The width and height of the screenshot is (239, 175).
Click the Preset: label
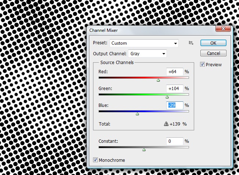100,42
